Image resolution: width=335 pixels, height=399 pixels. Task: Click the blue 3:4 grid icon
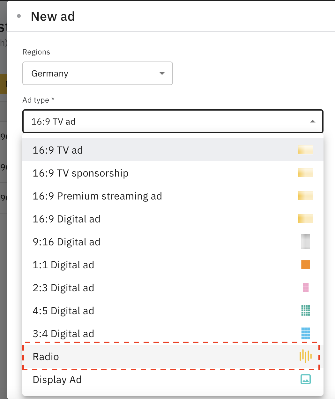305,333
